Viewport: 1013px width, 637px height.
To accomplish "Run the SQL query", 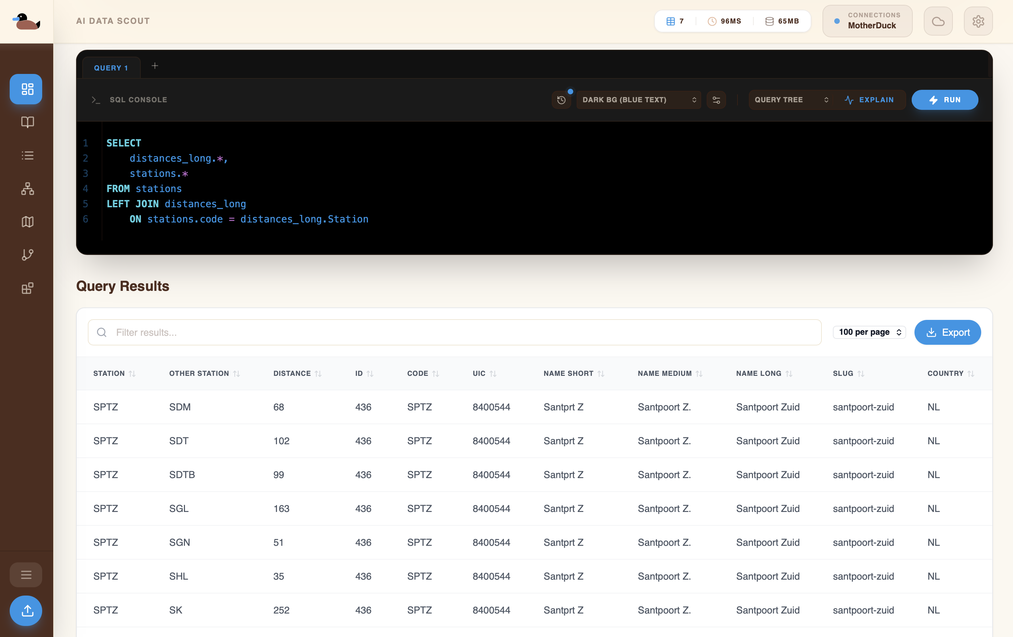I will point(945,99).
